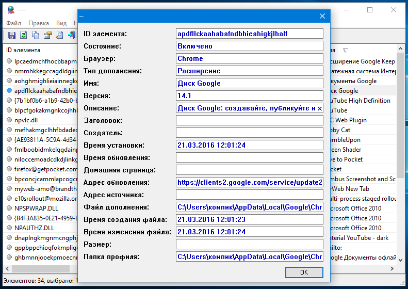Click the sort arrow in right column header
Viewport: 408px width, 289px height.
tap(345, 50)
